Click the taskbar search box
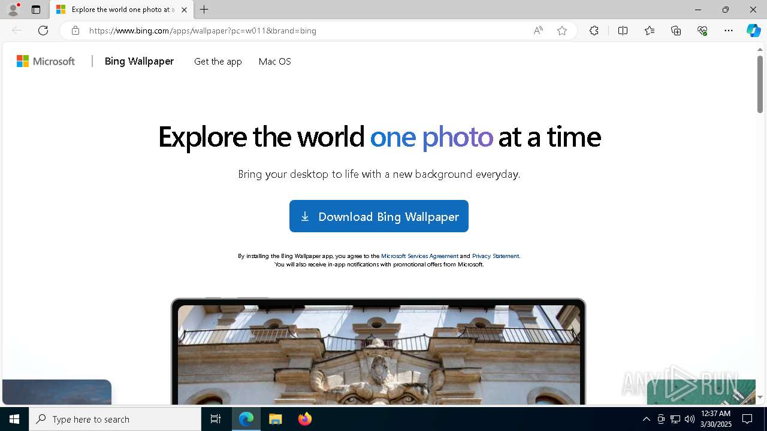 click(115, 419)
